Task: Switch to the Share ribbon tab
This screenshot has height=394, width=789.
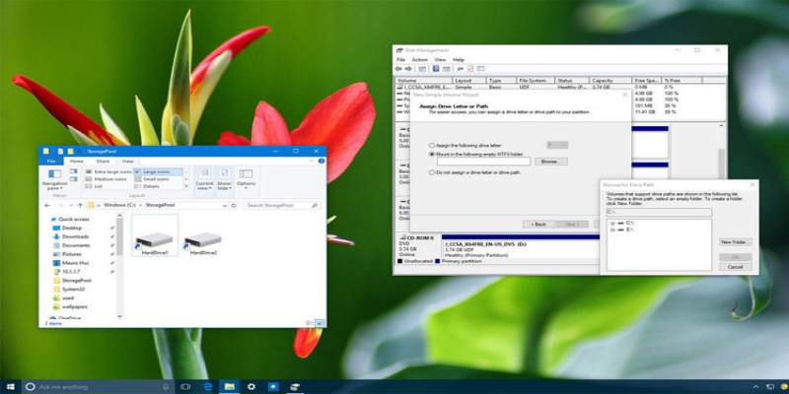Action: tap(102, 161)
